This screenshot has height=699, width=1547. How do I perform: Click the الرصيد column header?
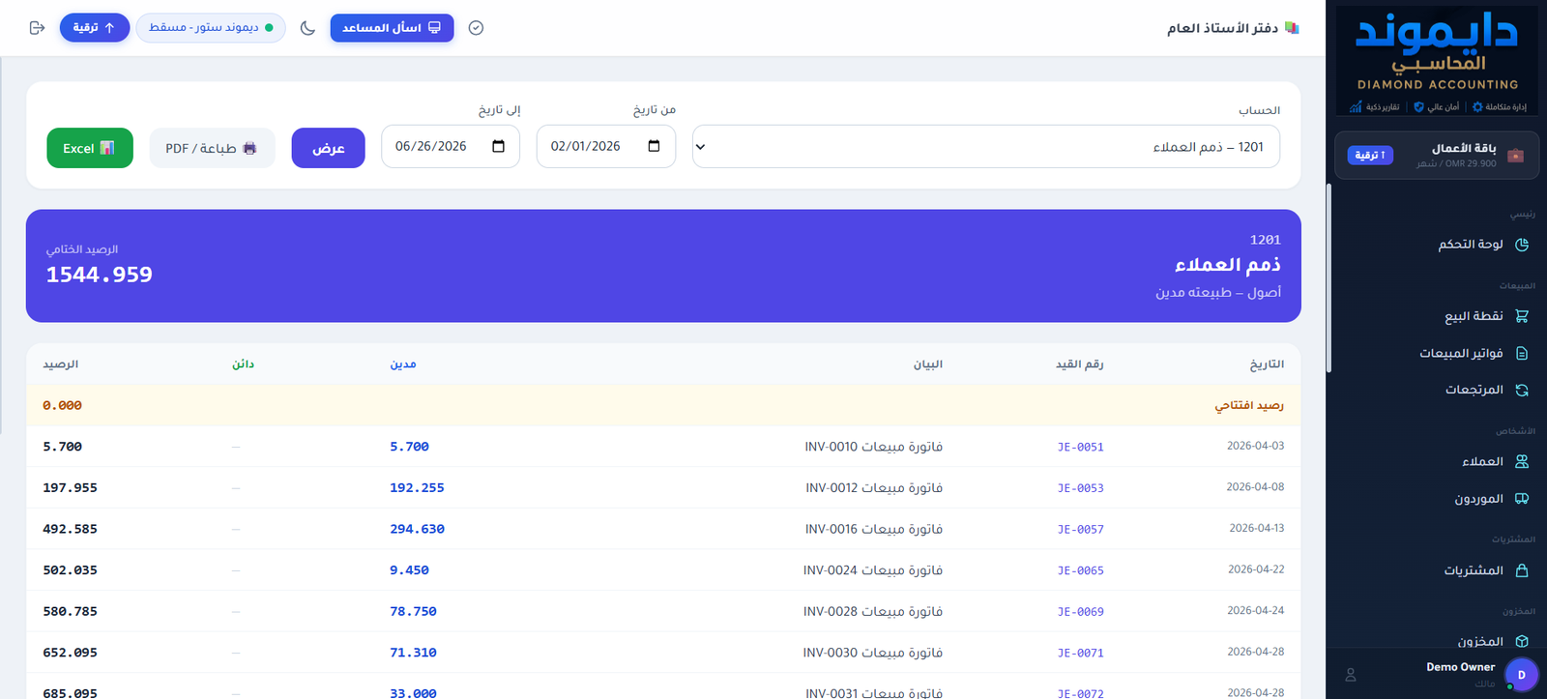point(60,364)
